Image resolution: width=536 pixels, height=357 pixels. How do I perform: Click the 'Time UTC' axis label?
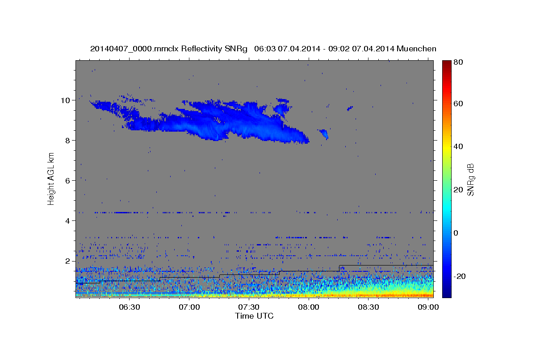pos(254,316)
